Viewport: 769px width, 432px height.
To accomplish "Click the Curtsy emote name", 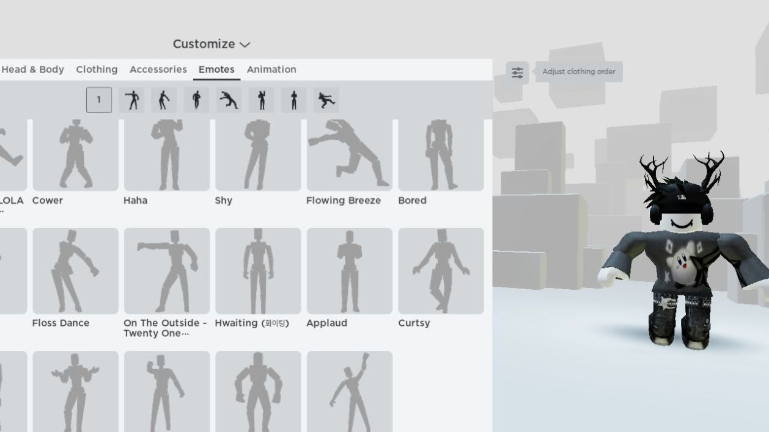I will pos(414,323).
